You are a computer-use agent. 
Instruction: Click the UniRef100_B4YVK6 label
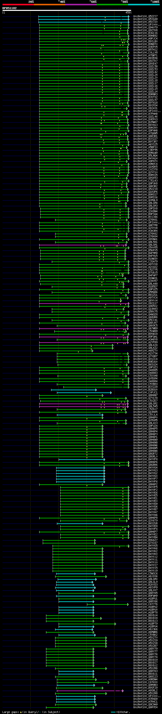point(145,548)
